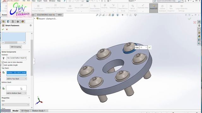The width and height of the screenshot is (202, 113).
Task: Click the Fastener name field
Action: pyautogui.click(x=16, y=58)
